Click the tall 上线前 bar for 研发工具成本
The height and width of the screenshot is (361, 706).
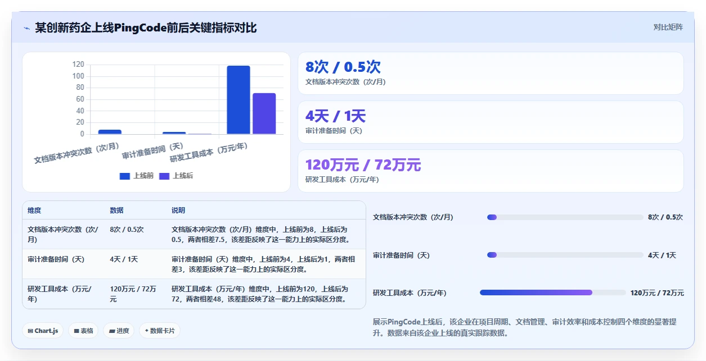point(239,100)
